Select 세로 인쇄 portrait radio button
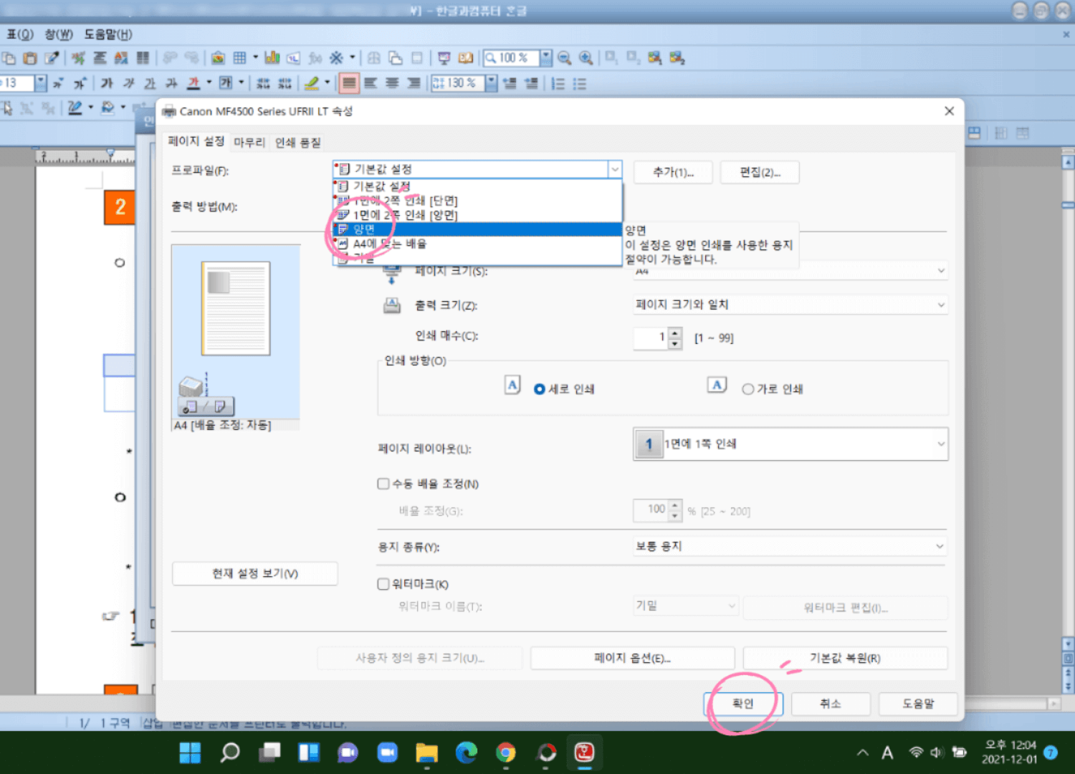Screen dimensions: 1075x774 [540, 389]
